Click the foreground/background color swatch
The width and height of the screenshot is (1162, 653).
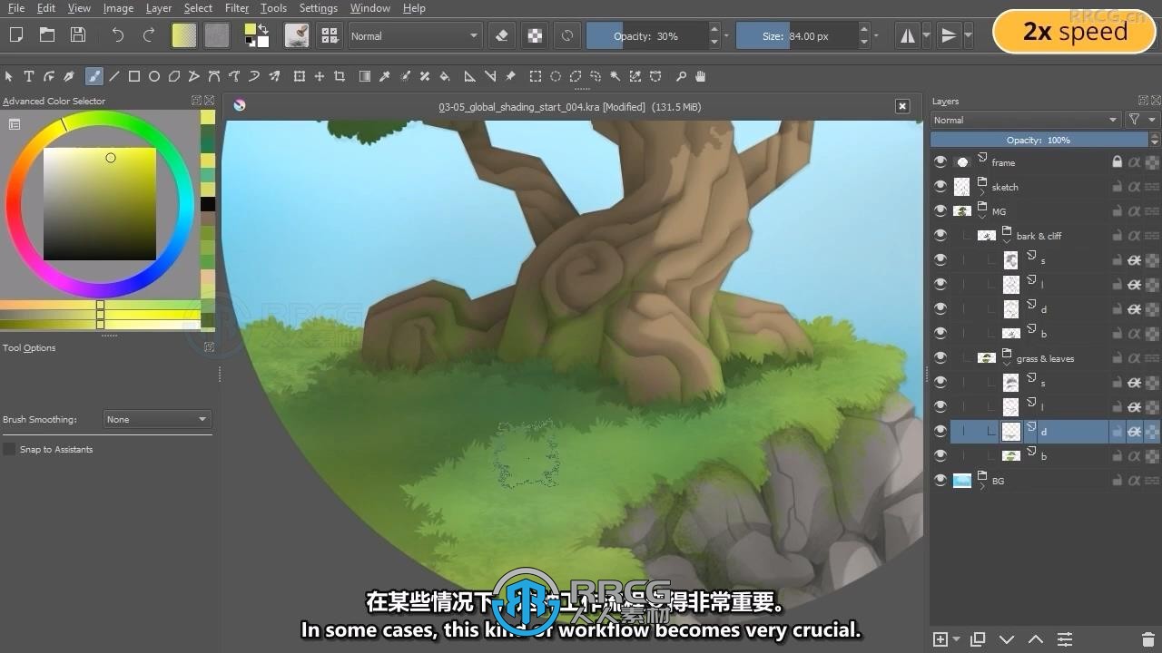256,35
